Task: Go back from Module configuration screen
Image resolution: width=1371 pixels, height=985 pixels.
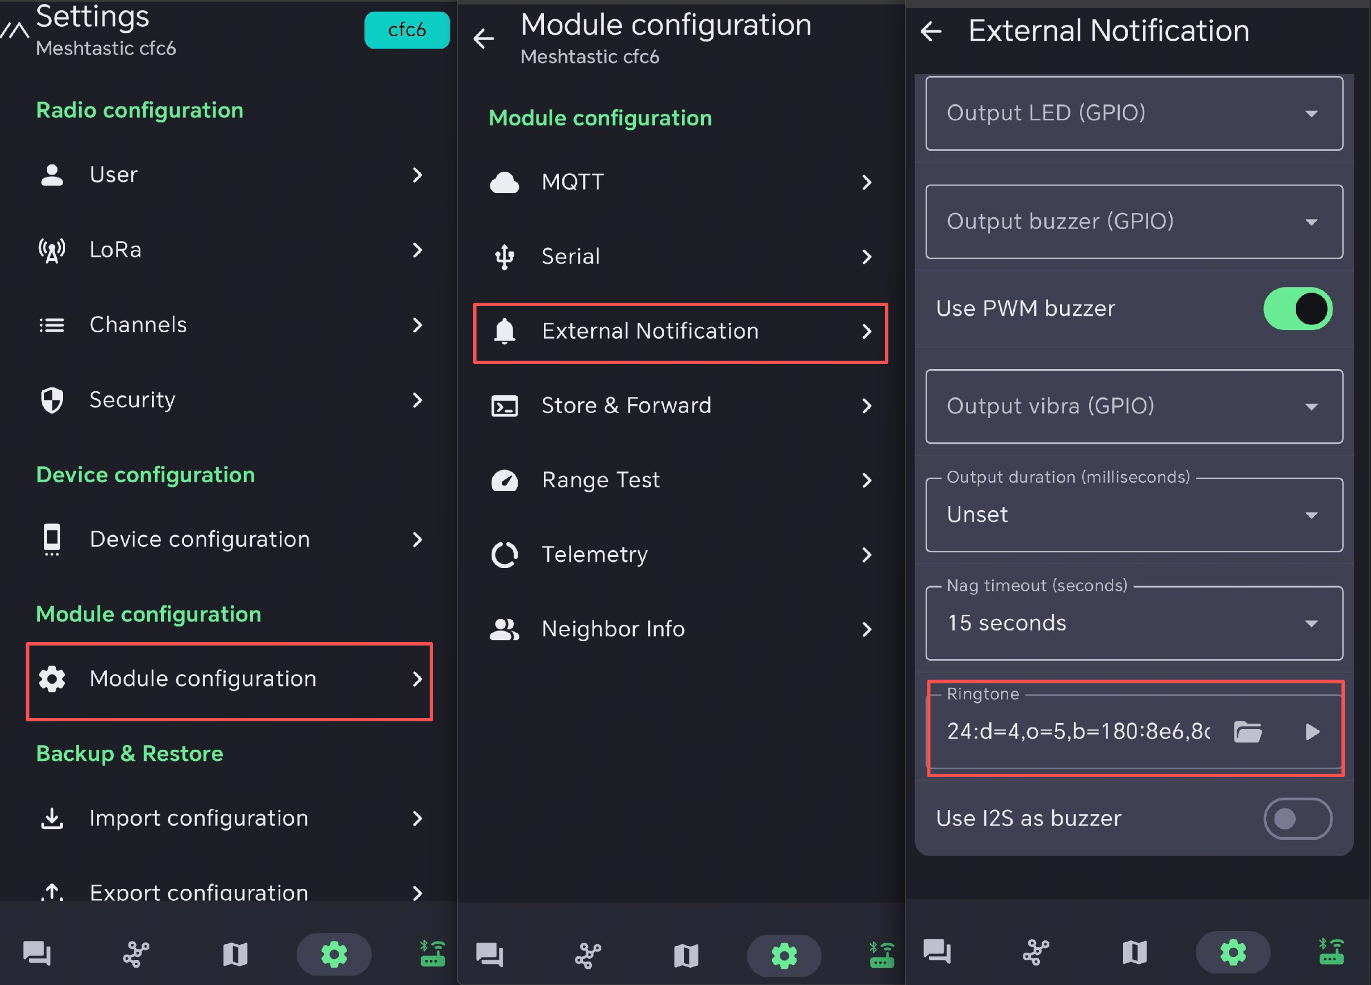Action: click(x=484, y=38)
